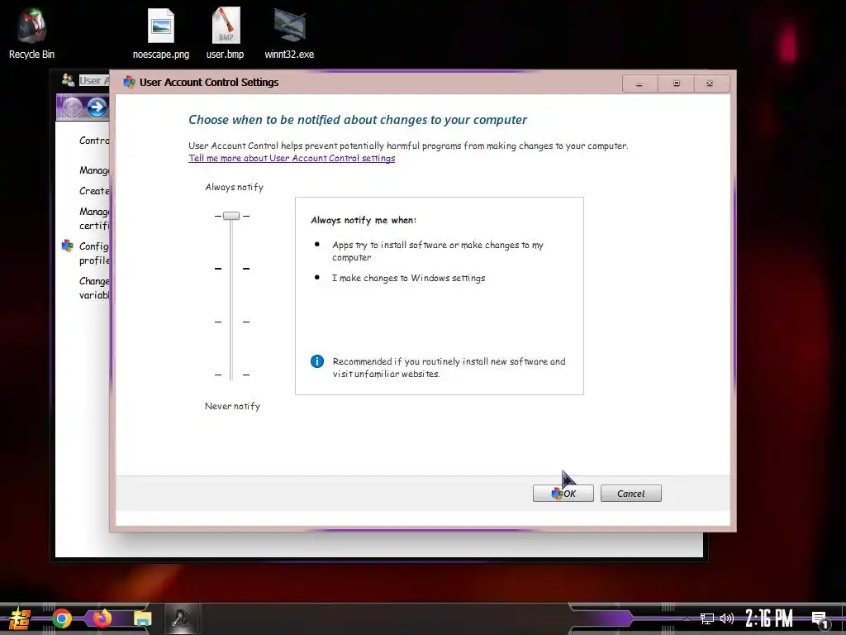Click the forward arrow in User Accounts window

click(97, 107)
